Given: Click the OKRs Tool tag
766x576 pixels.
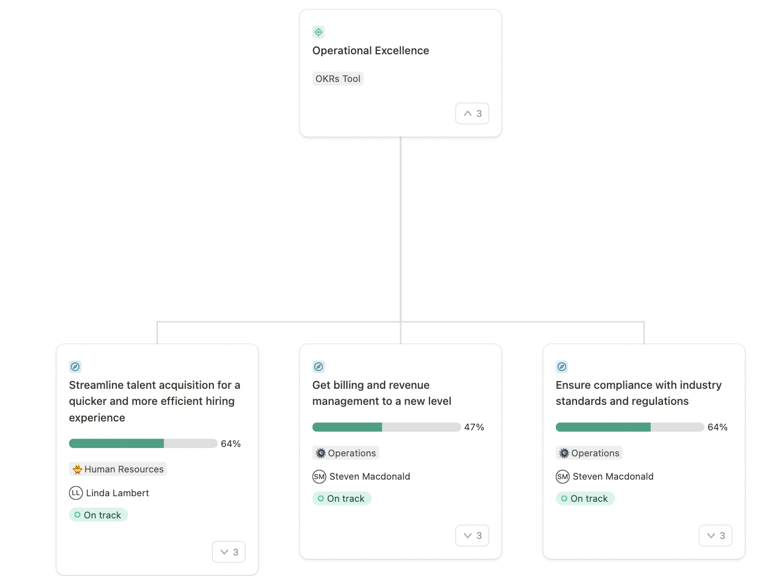Looking at the screenshot, I should (338, 79).
